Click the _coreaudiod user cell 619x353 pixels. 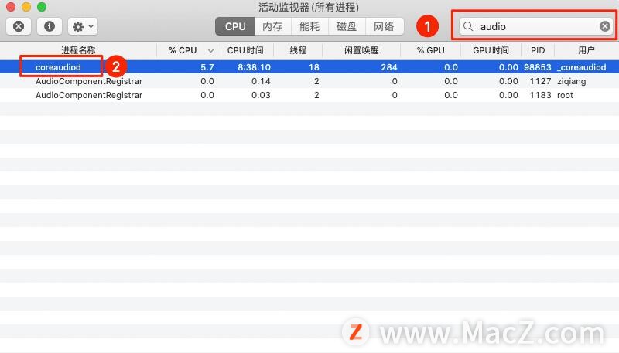tap(582, 67)
